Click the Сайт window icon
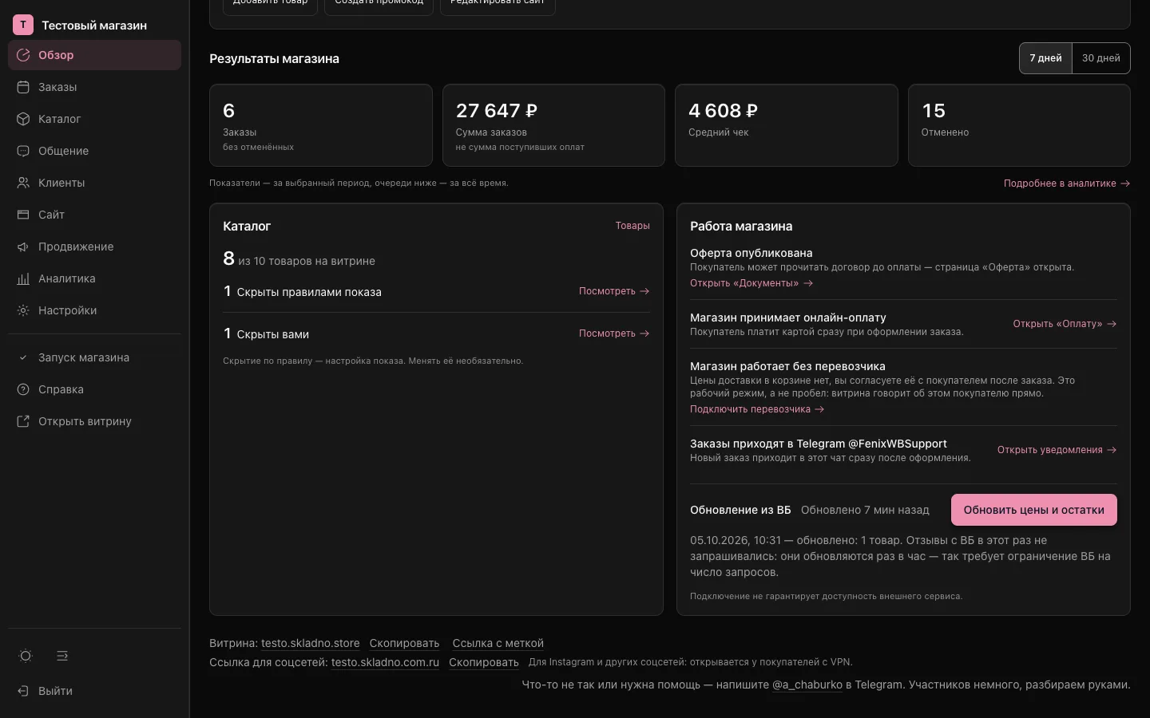 [23, 215]
